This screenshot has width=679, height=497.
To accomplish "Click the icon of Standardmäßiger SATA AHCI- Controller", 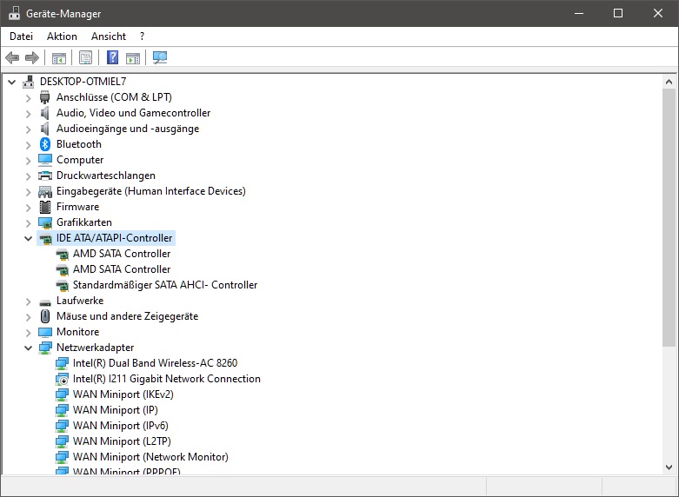I will pos(62,285).
